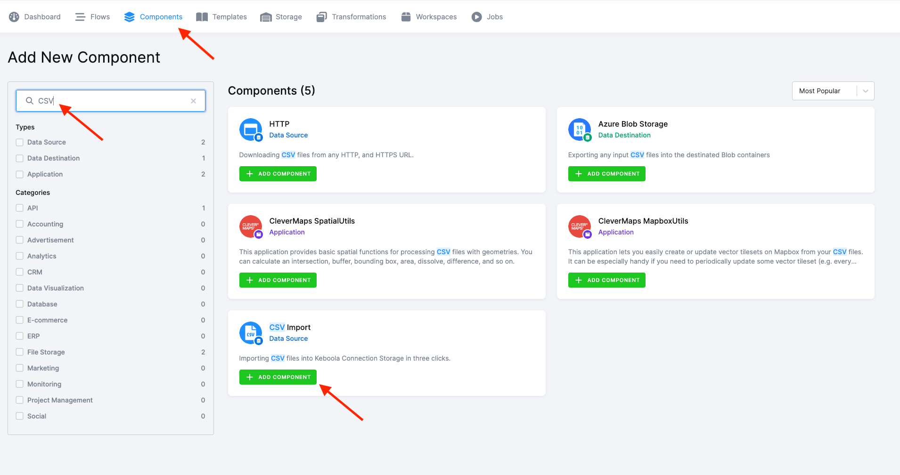900x475 pixels.
Task: Click the CSV Import component logo
Action: [x=251, y=333]
